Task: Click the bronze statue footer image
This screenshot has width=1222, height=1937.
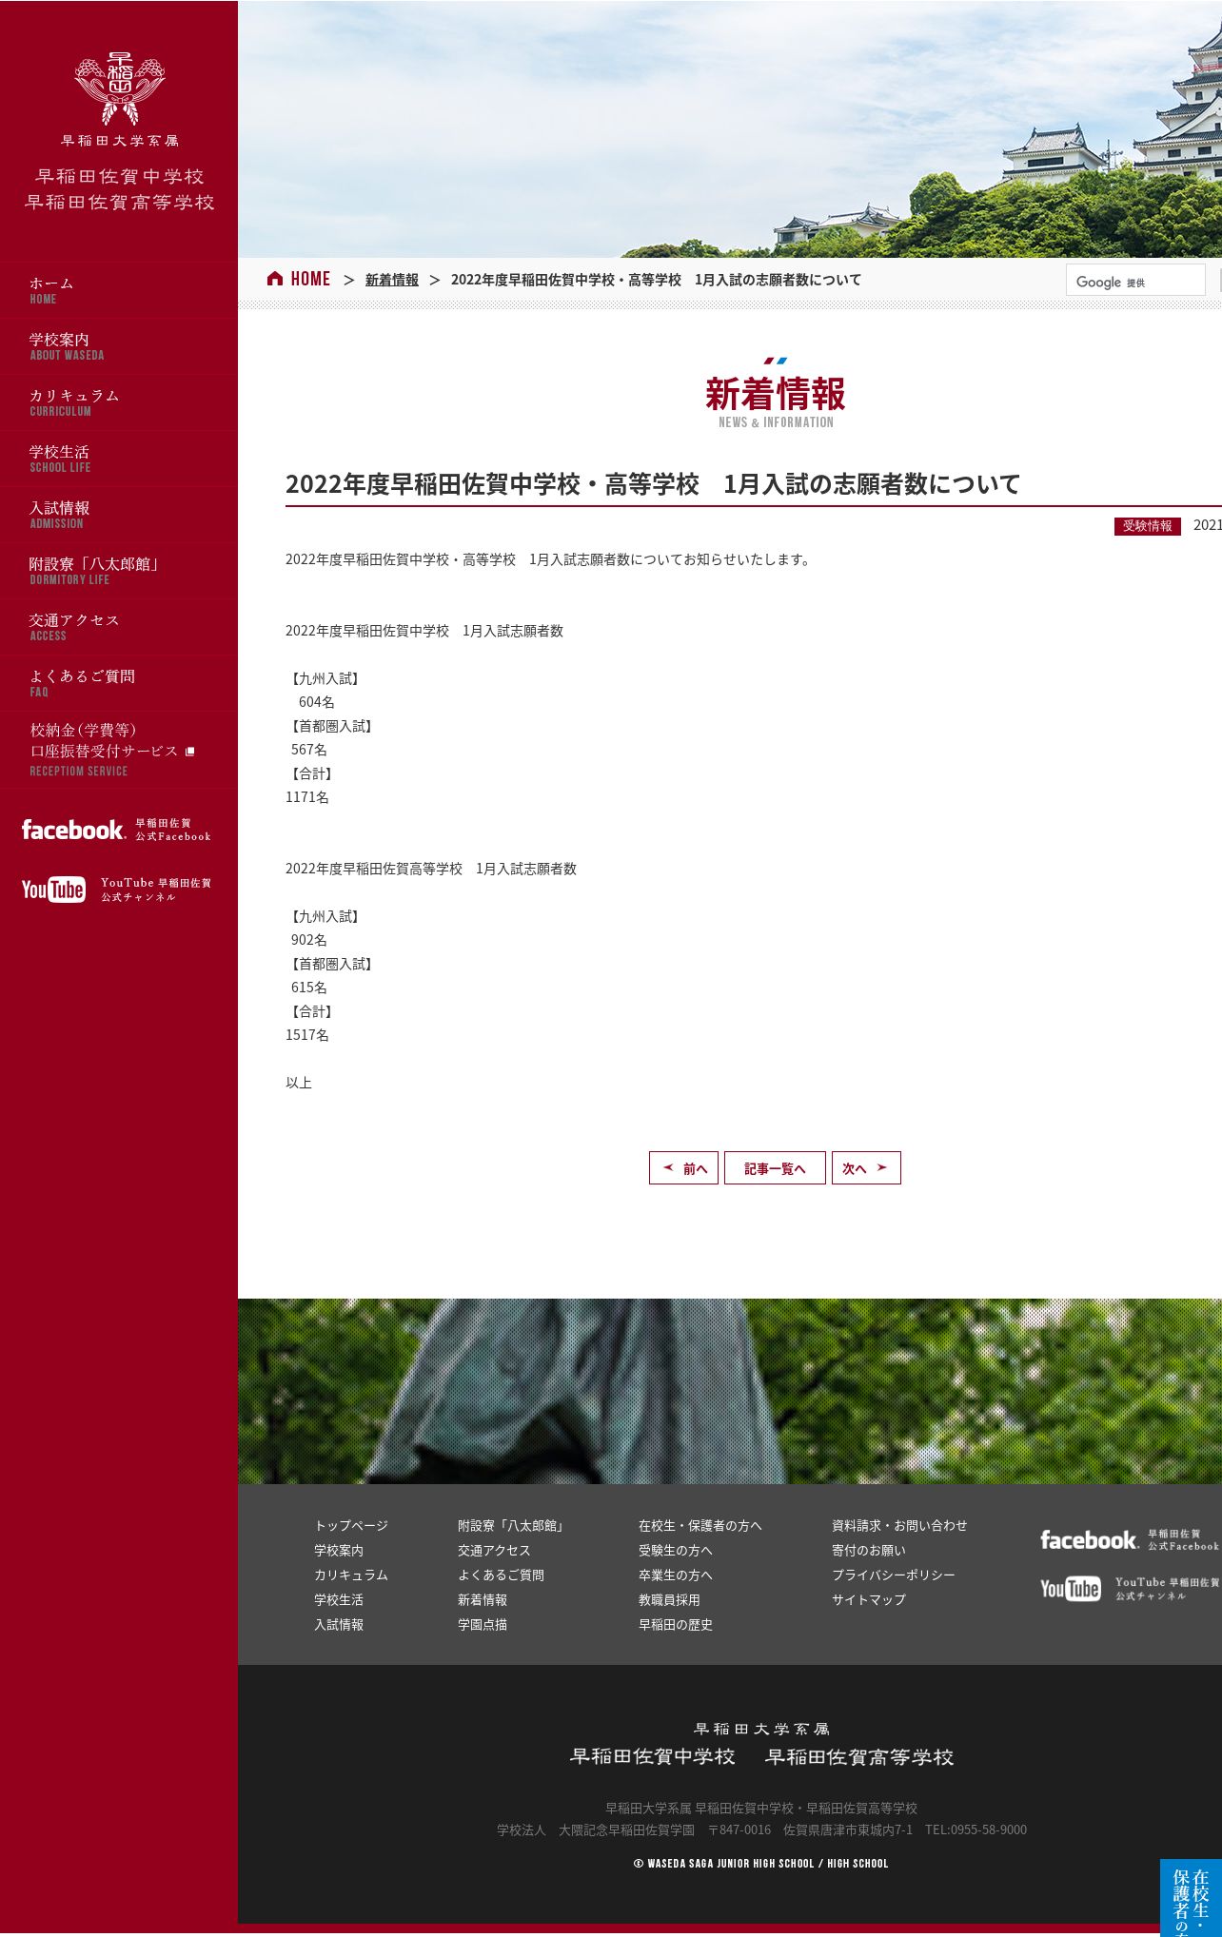Action: (x=730, y=1391)
